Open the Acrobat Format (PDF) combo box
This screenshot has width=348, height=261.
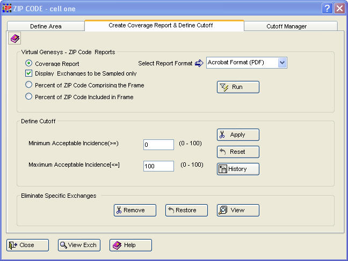pos(247,63)
